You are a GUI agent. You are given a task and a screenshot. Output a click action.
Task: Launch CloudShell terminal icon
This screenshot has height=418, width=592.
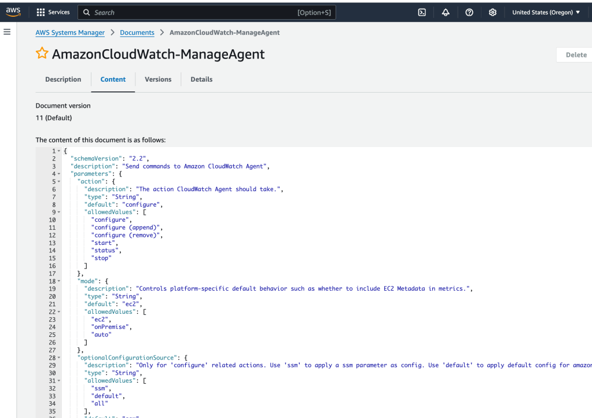422,12
